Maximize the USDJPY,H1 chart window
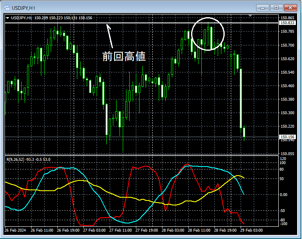Viewport: 302px width, 239px height. [x=276, y=8]
